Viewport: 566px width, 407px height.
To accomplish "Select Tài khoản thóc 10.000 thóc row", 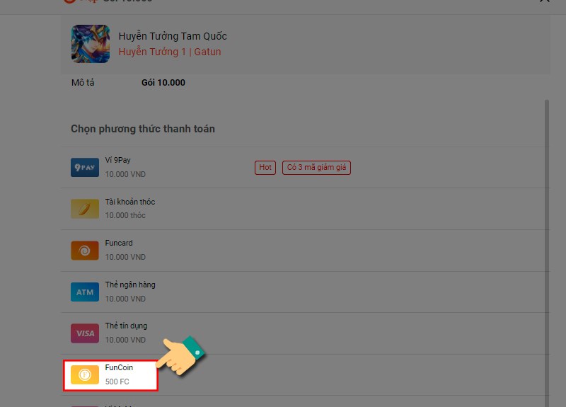I will 305,209.
